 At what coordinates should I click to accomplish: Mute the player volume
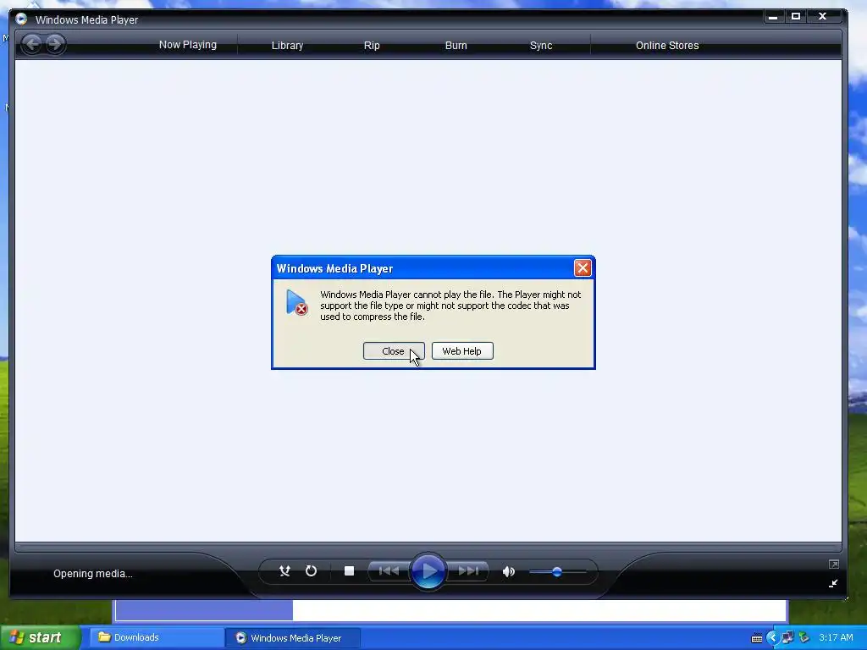click(509, 571)
